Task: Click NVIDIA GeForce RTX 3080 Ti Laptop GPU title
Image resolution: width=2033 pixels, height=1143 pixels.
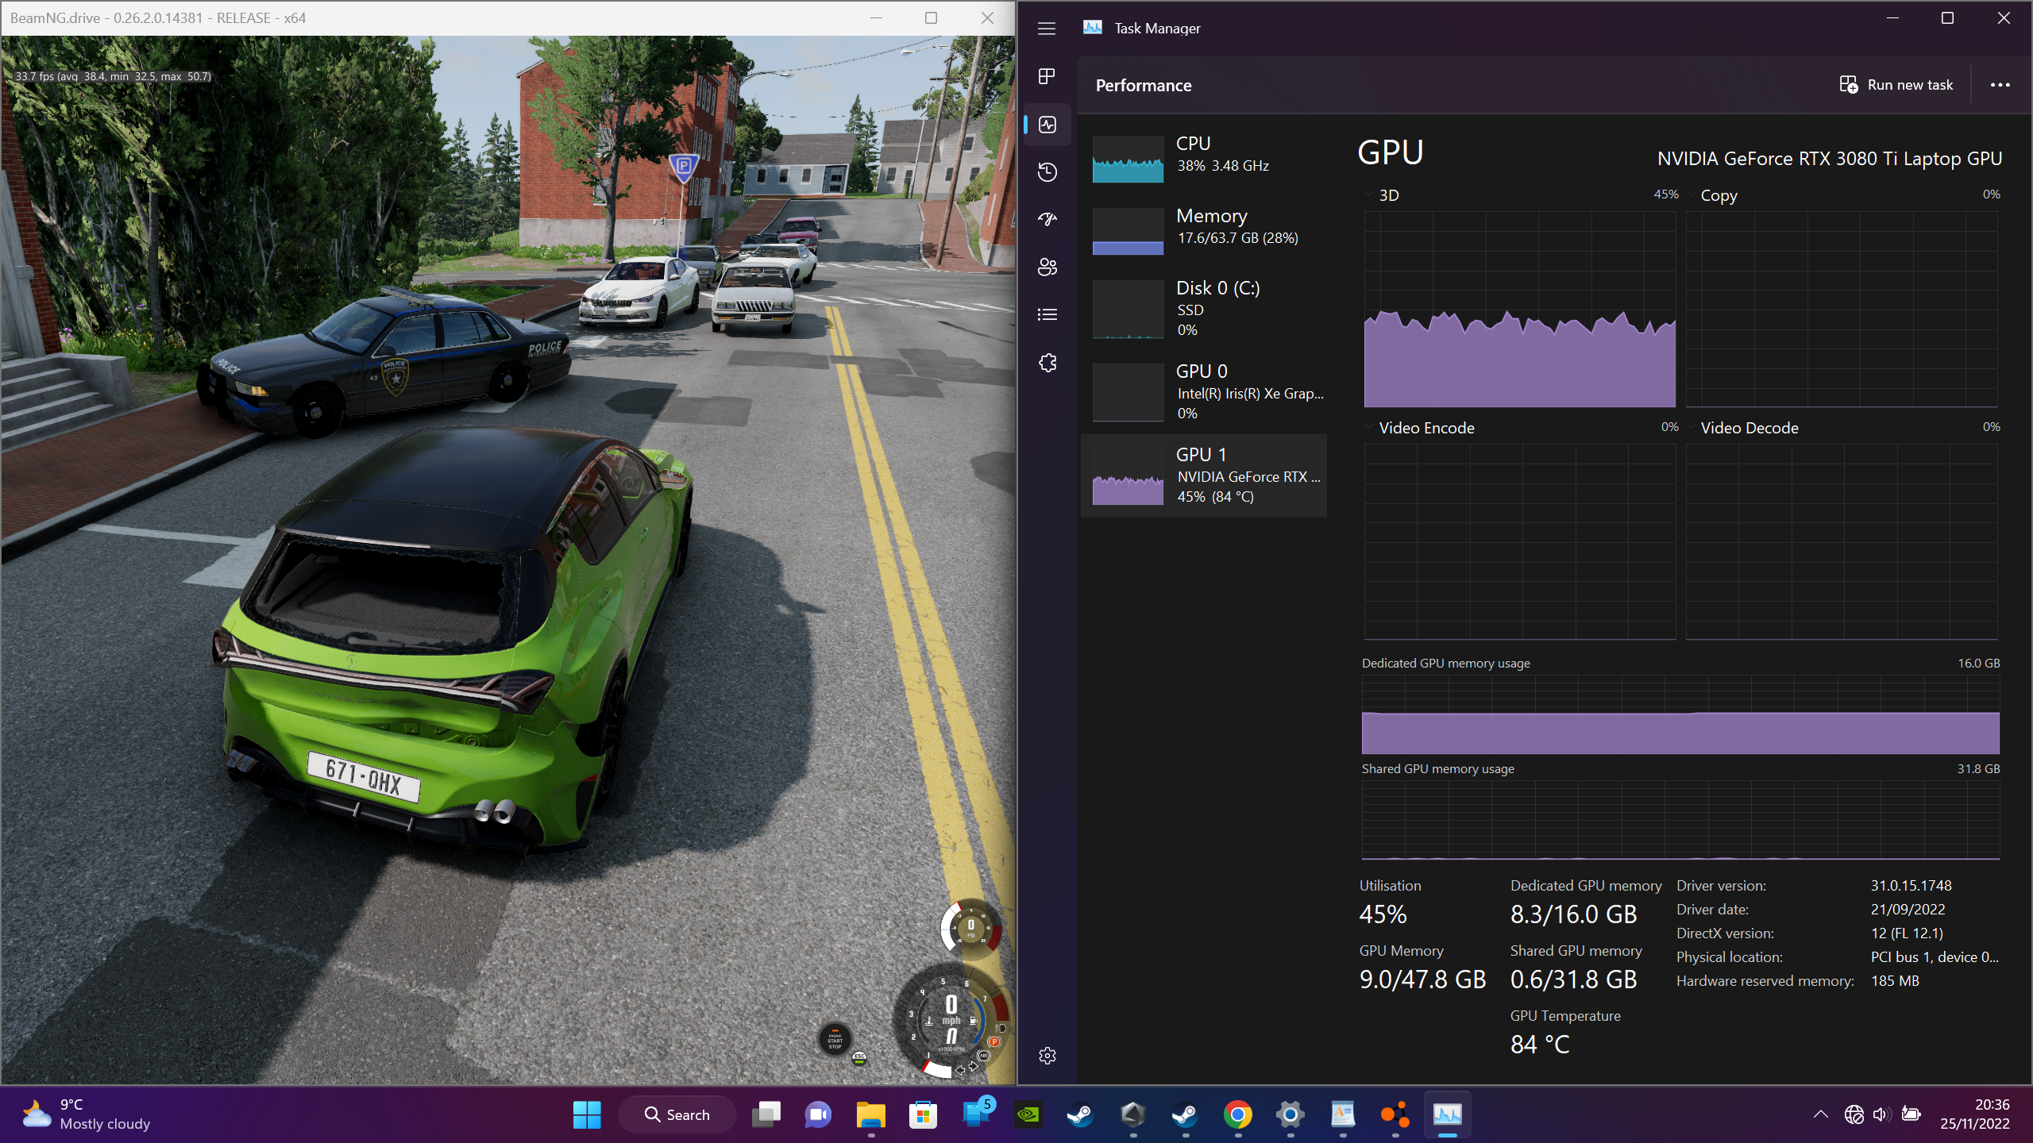Action: coord(1830,159)
